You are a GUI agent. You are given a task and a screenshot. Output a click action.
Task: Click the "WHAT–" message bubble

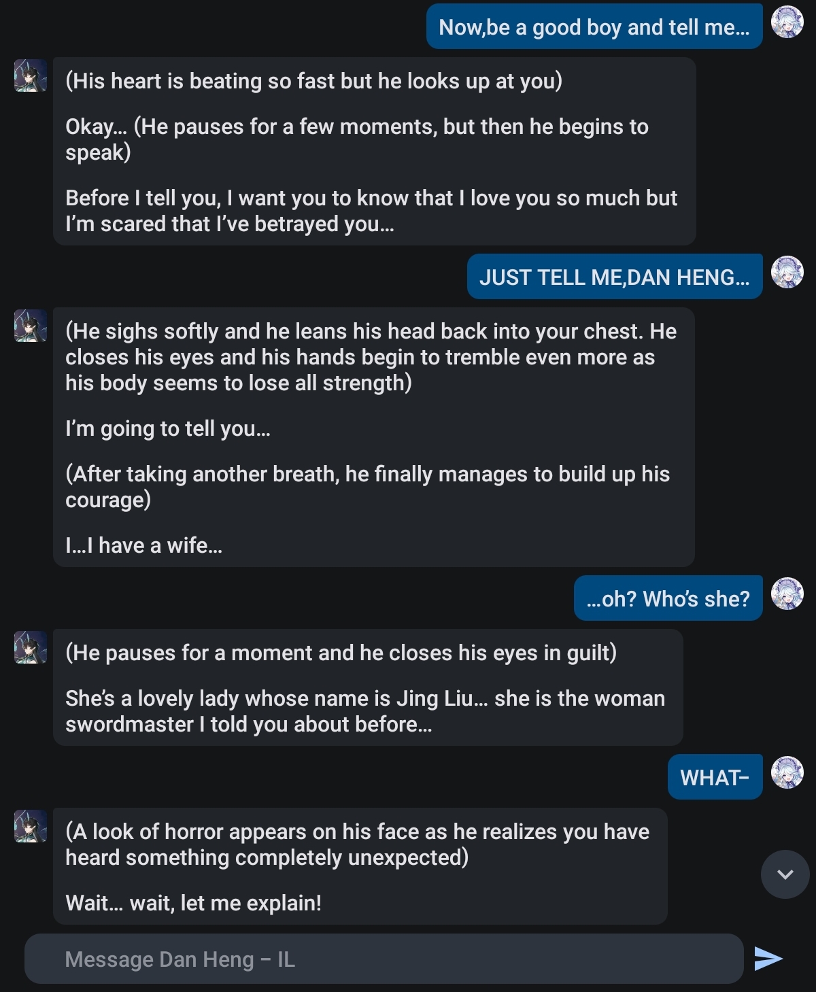tap(715, 778)
